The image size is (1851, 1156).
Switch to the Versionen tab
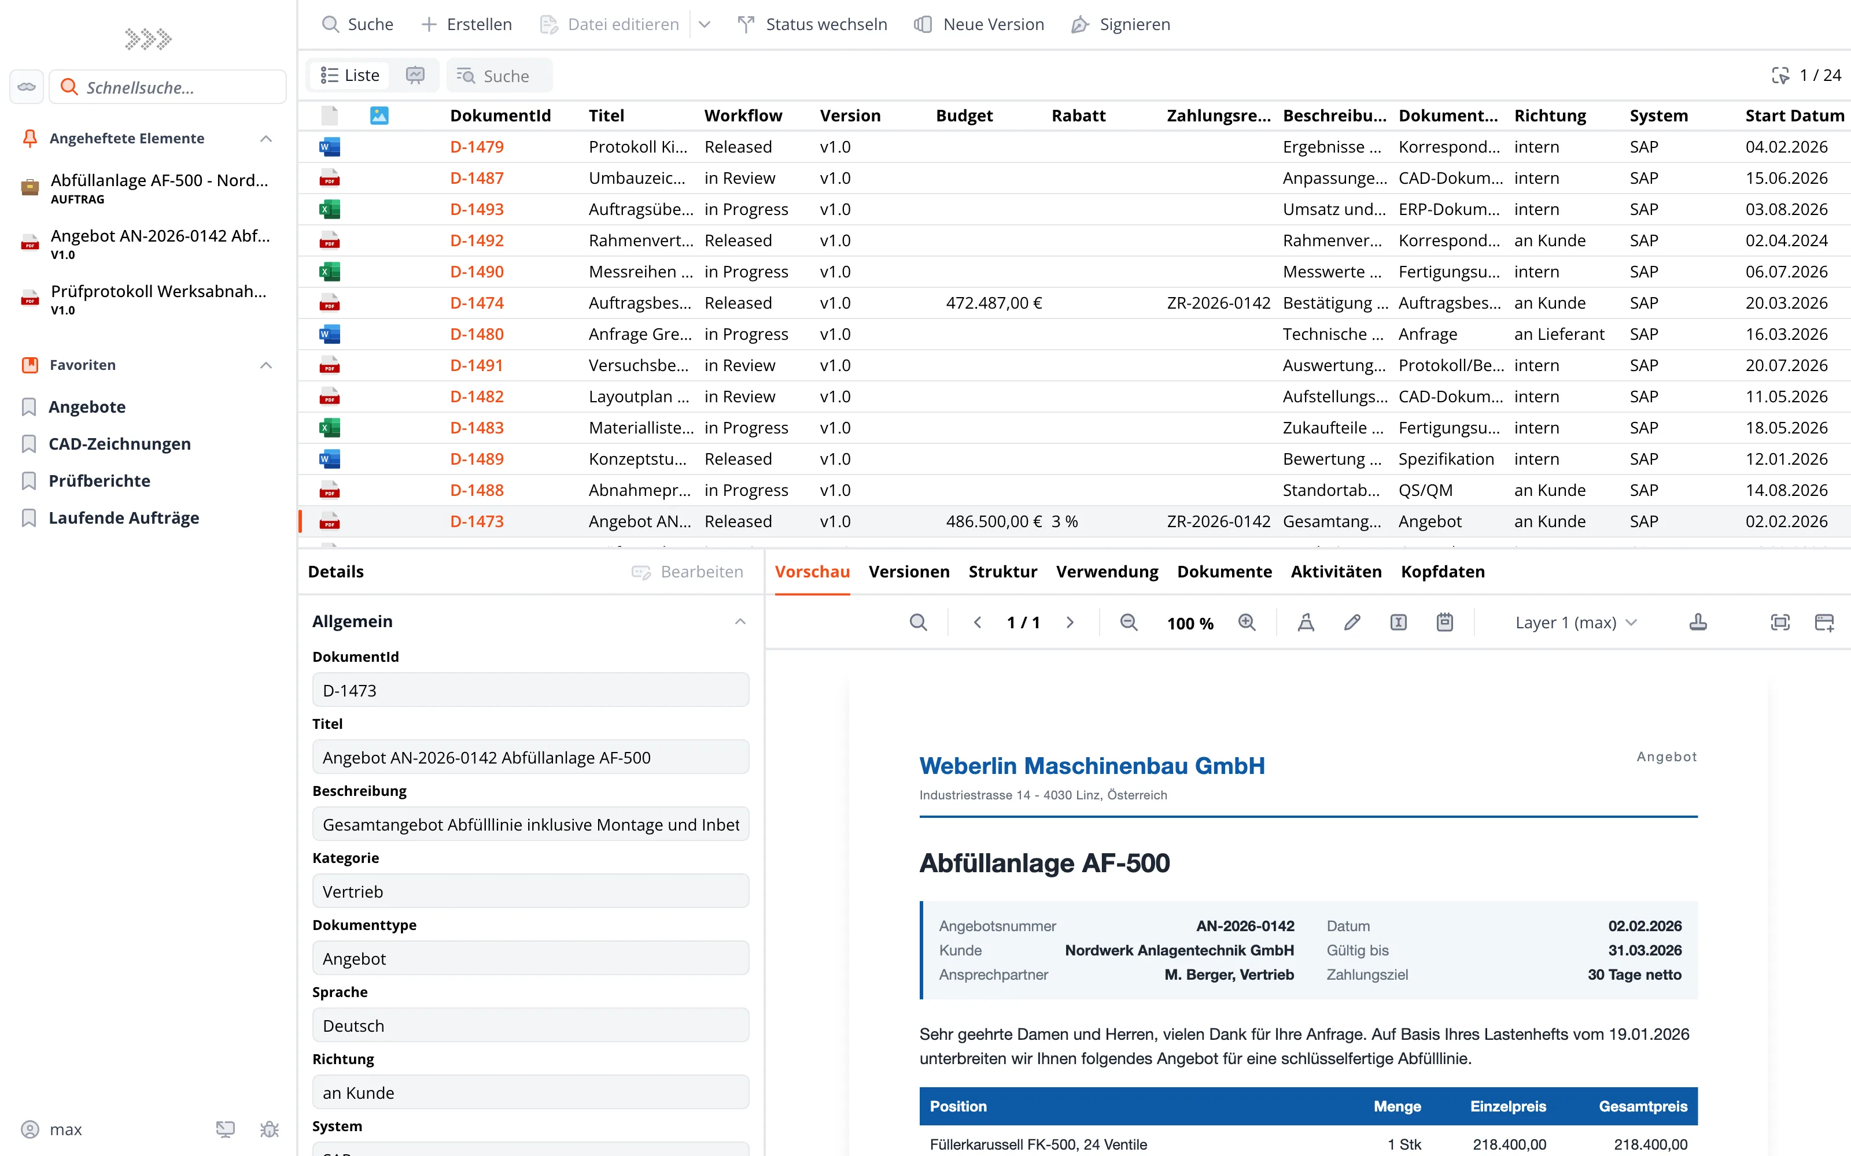tap(909, 572)
